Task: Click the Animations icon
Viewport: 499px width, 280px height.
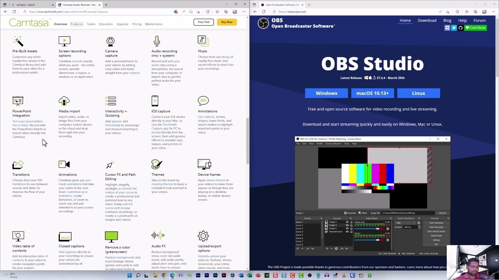Action: pos(64,164)
